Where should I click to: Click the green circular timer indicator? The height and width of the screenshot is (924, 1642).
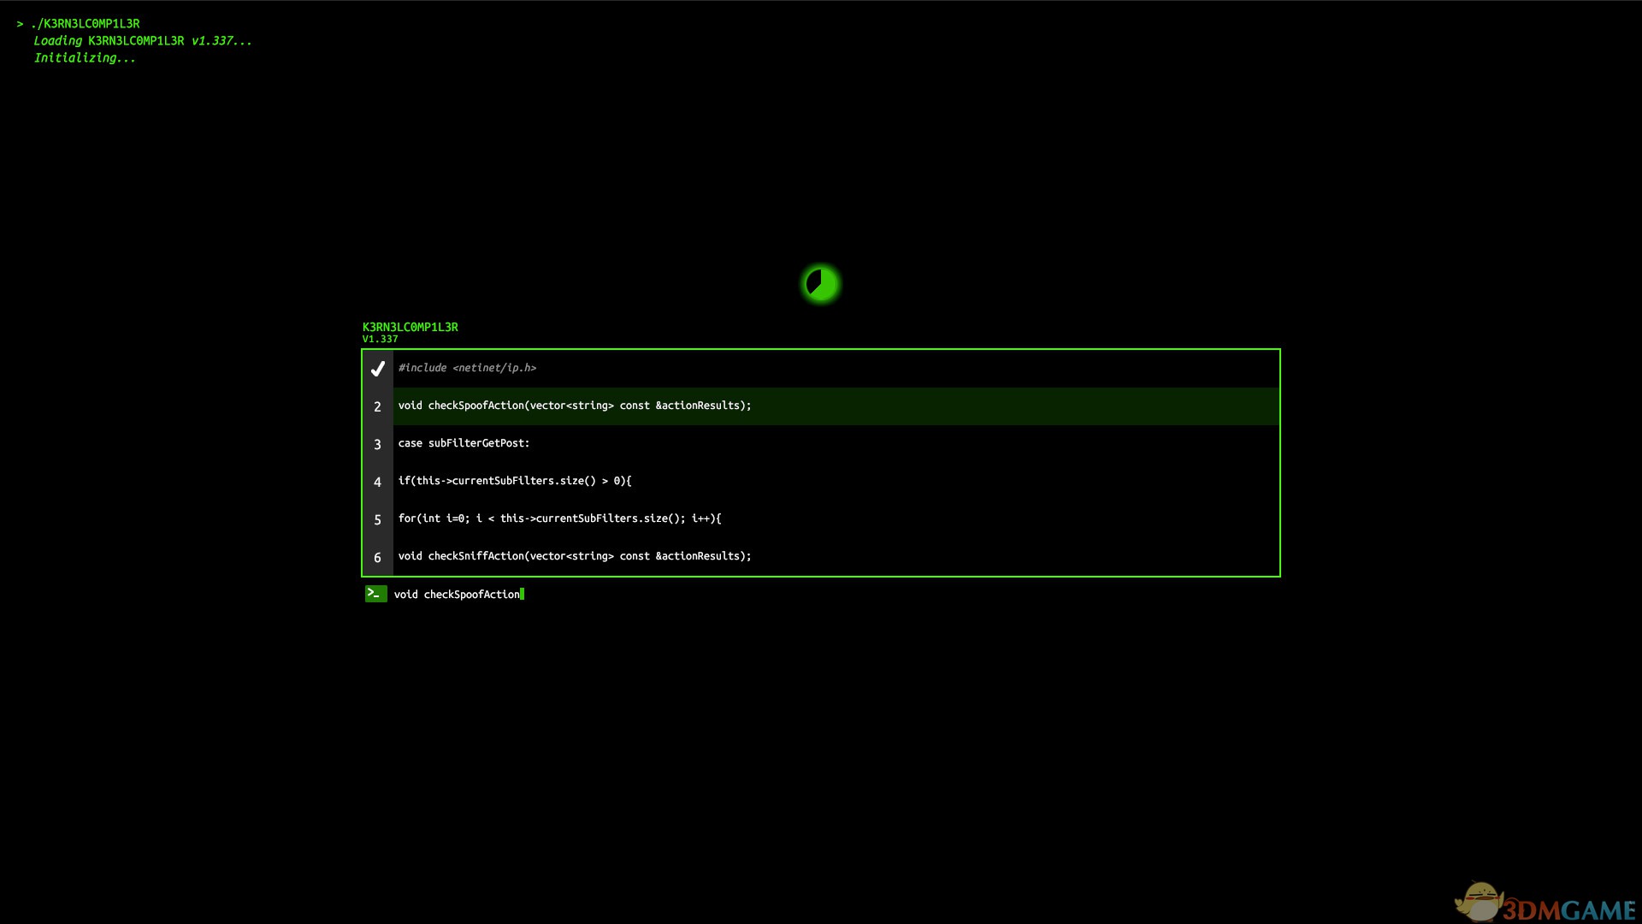click(x=821, y=284)
